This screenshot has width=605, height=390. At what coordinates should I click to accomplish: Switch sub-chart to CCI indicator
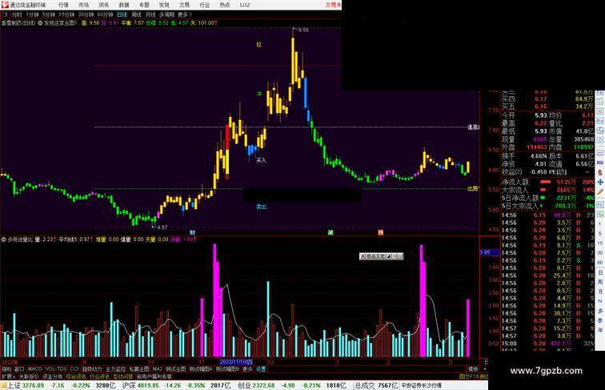pyautogui.click(x=74, y=369)
